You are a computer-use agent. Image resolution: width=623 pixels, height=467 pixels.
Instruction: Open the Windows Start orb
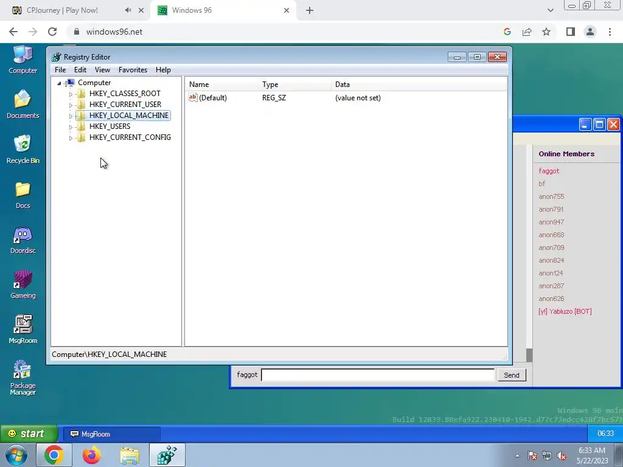[16, 455]
